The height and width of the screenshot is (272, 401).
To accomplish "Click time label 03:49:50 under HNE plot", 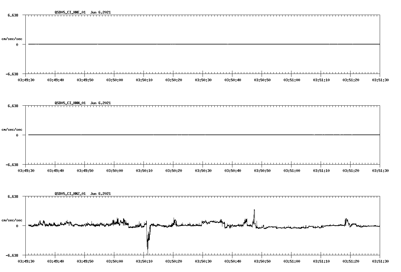I will (85, 80).
